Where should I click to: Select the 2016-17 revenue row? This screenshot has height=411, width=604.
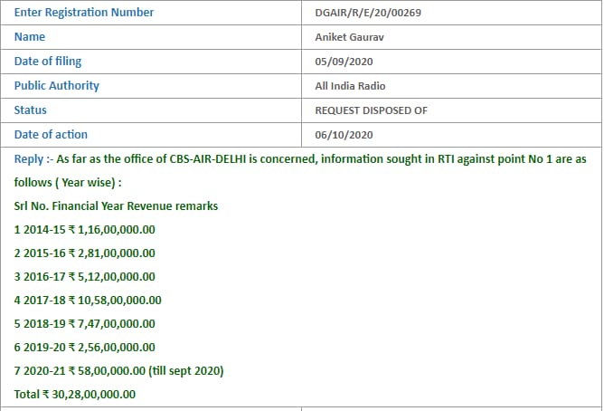coord(85,276)
